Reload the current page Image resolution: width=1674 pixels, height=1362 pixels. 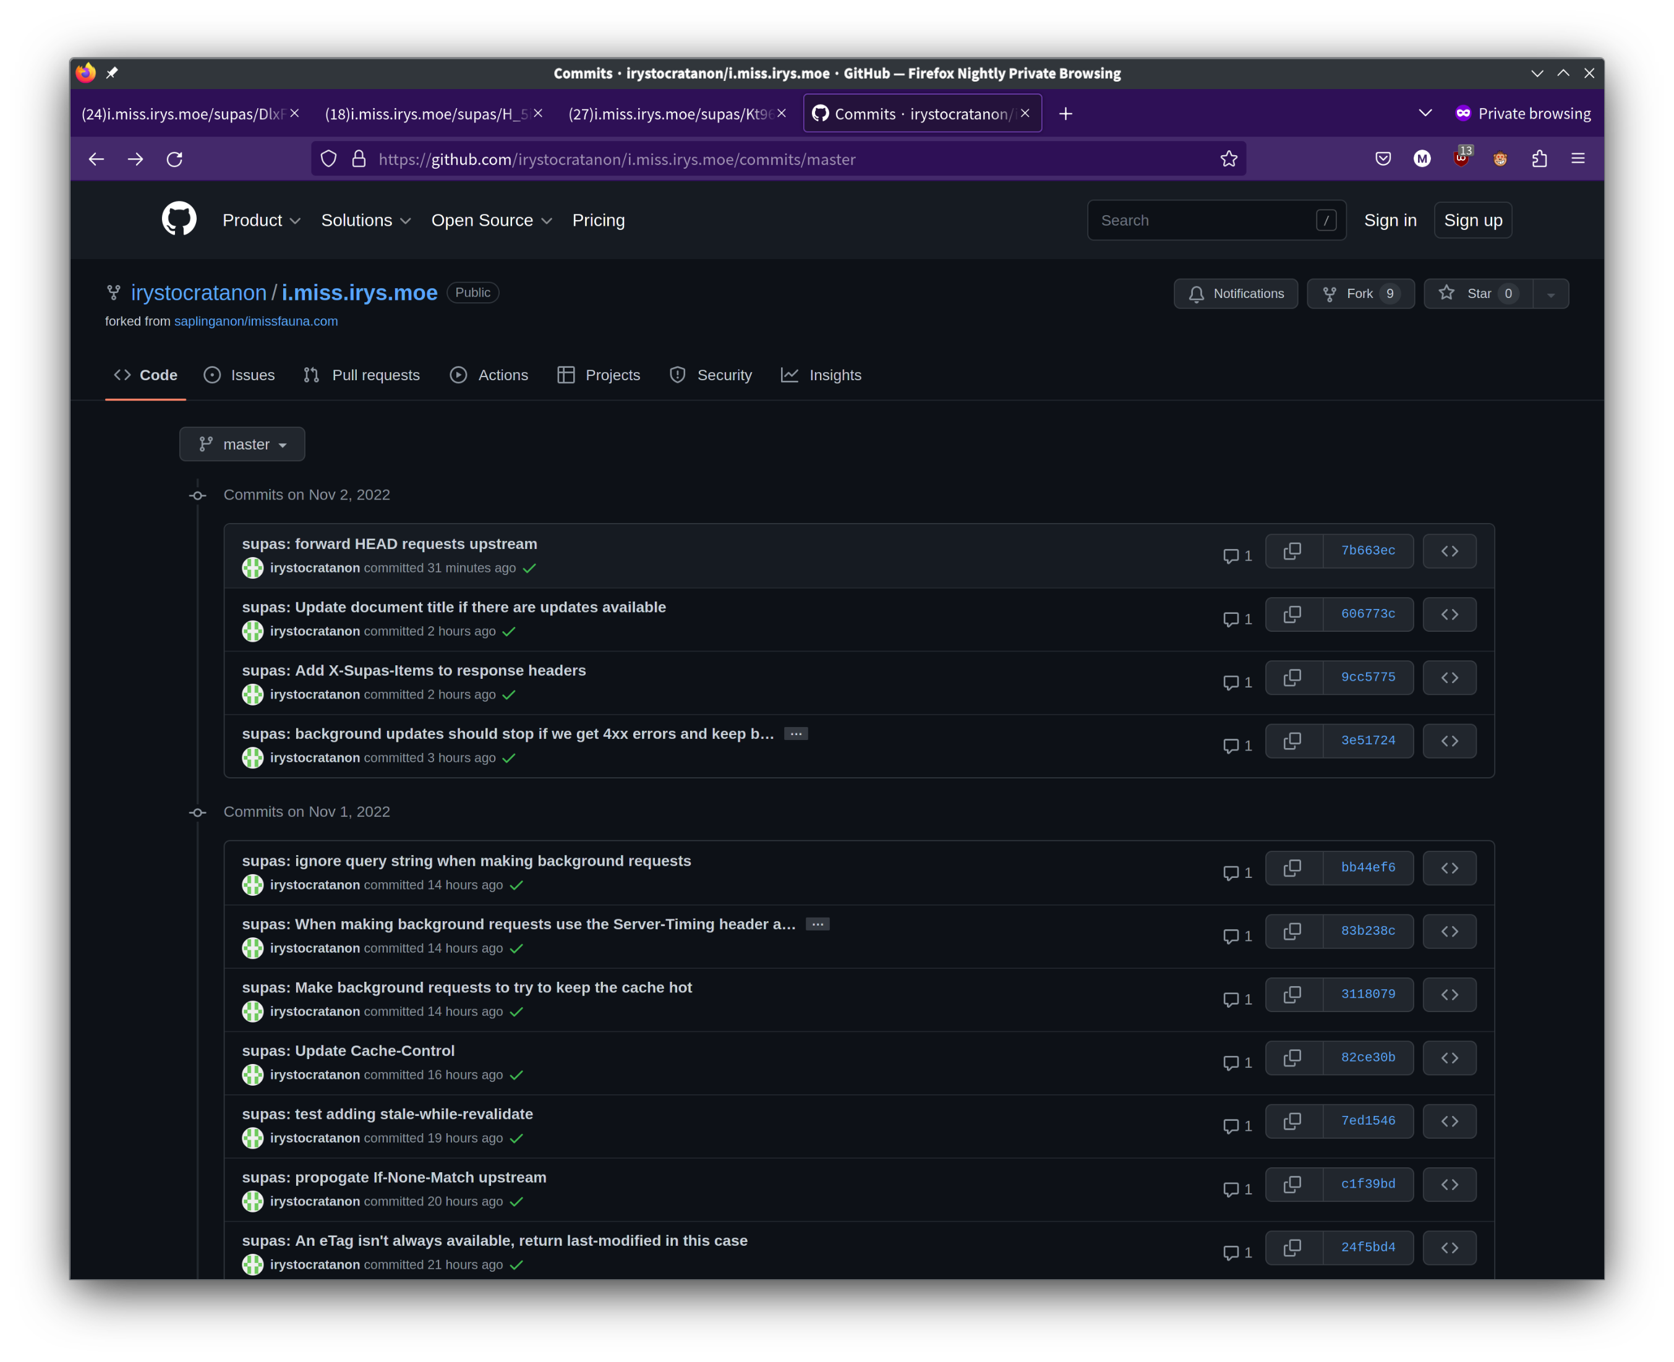point(174,160)
